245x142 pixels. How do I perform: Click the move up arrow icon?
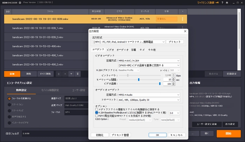click(65, 74)
